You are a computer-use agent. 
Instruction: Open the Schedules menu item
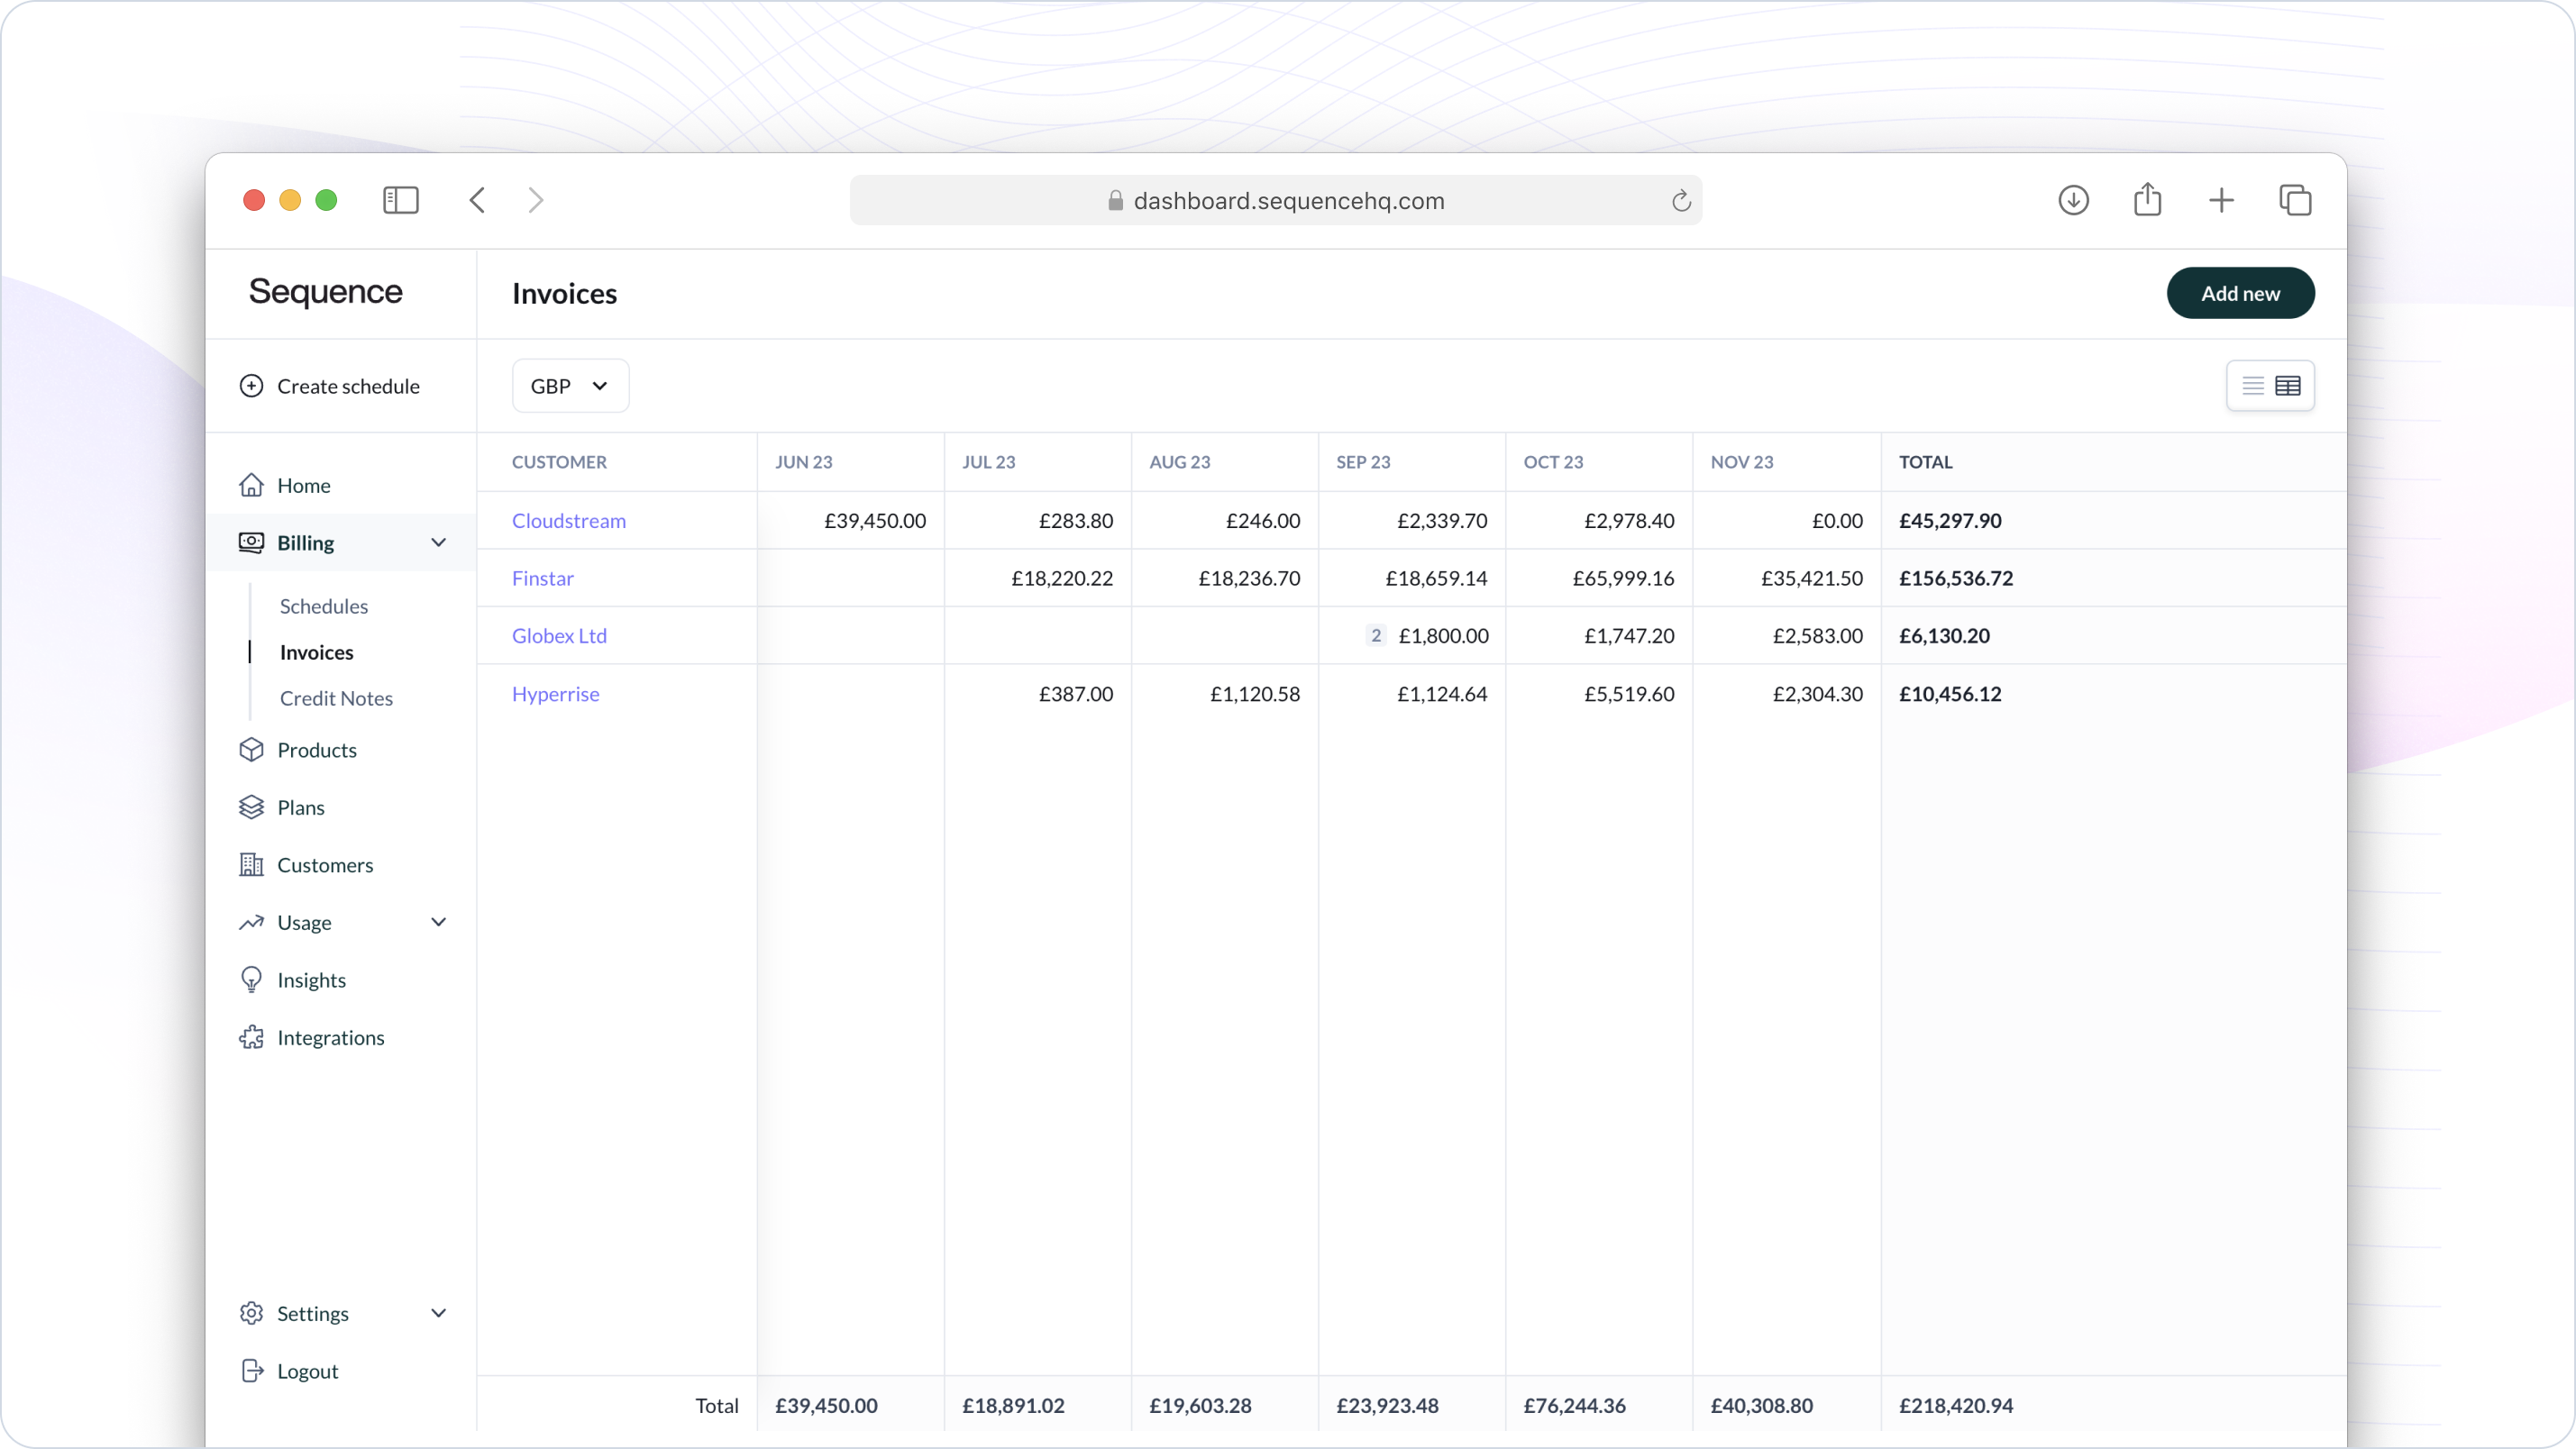324,605
